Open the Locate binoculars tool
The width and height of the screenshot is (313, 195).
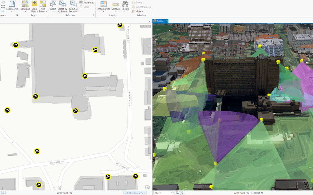pos(125,4)
